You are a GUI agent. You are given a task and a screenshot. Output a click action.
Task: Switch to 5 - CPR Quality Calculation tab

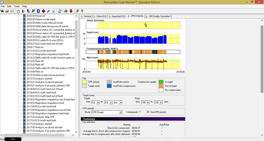[x=158, y=16]
